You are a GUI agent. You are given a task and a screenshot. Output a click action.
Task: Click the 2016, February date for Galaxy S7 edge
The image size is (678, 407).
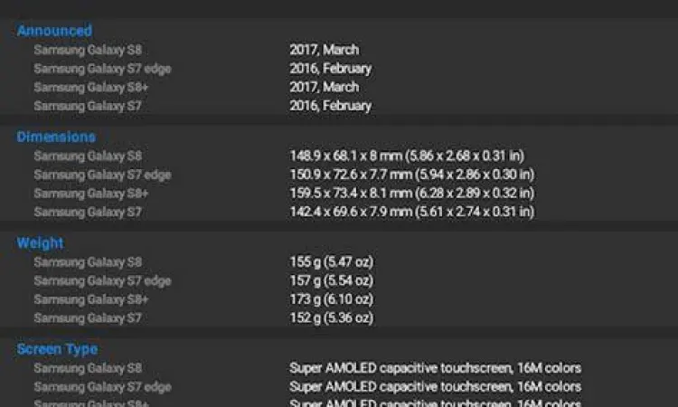[x=330, y=68]
